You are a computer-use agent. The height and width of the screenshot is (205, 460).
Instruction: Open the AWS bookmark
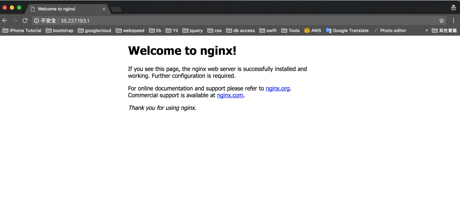[x=313, y=31]
